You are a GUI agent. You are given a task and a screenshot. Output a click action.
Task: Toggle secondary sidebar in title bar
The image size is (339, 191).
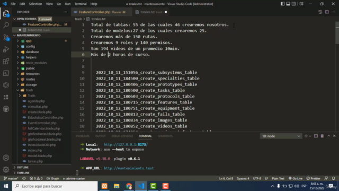click(293, 4)
